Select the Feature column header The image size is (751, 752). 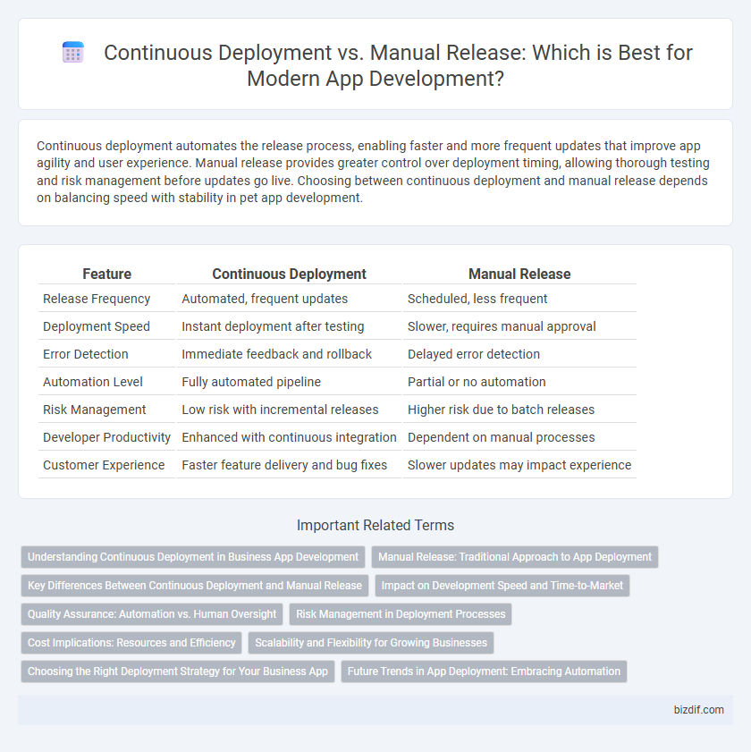pos(107,274)
